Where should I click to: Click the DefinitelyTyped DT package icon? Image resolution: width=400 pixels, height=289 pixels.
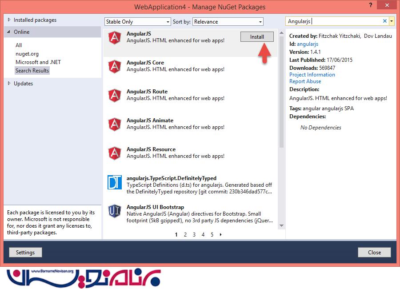tap(115, 182)
